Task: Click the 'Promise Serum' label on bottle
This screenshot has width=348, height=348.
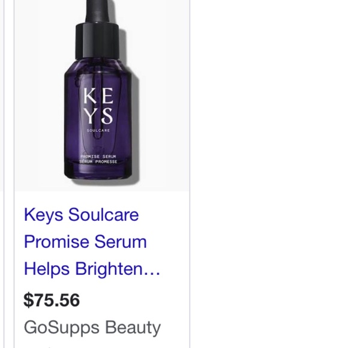Action: pyautogui.click(x=98, y=157)
